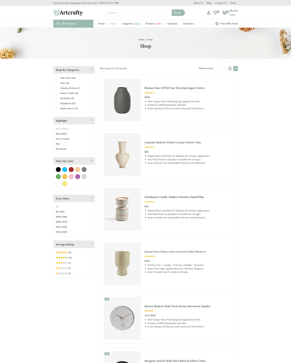Switch to list view layout
Viewport: 291px width, 363px height.
[x=236, y=69]
